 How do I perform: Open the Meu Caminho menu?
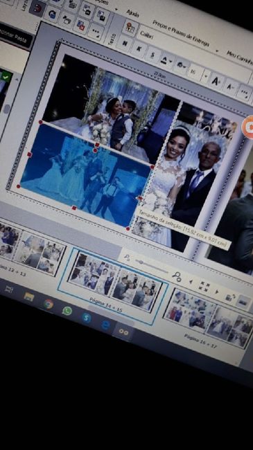pyautogui.click(x=240, y=57)
